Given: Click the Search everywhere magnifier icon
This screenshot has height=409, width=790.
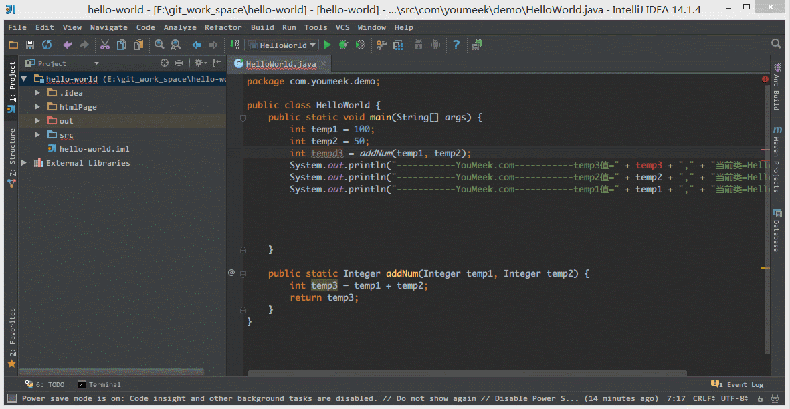Looking at the screenshot, I should pos(775,45).
